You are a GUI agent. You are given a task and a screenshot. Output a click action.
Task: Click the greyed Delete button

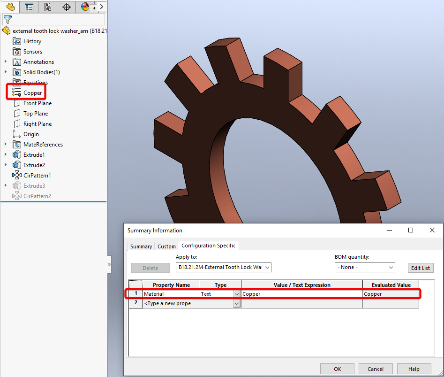151,268
